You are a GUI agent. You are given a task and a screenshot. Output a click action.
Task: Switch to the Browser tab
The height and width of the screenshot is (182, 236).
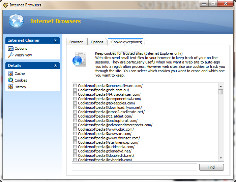(x=76, y=42)
